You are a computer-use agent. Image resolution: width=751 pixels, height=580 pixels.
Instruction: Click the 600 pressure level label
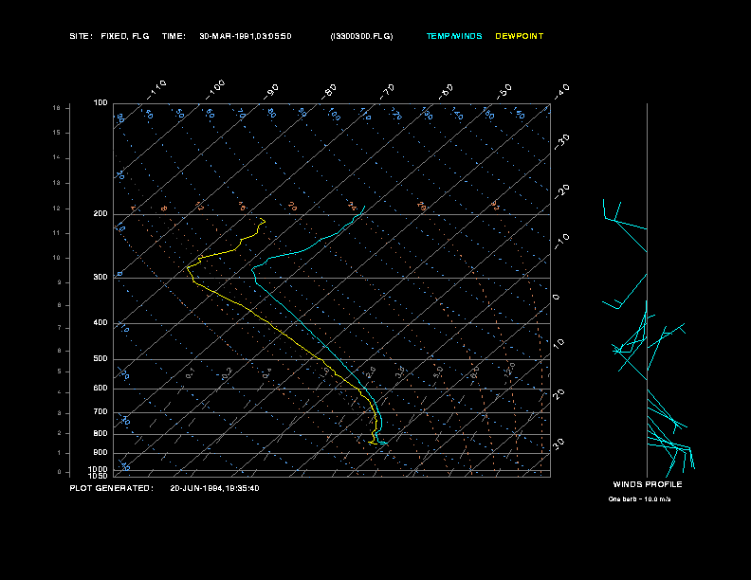pos(101,389)
